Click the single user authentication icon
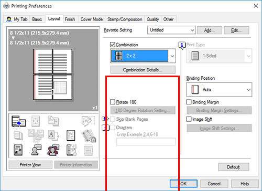 pyautogui.click(x=36, y=150)
